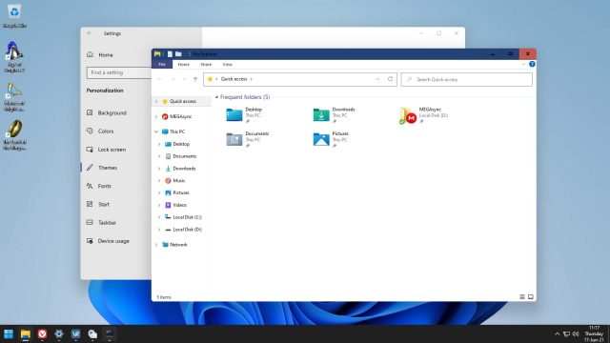Image resolution: width=610 pixels, height=343 pixels.
Task: Click the Find a setting search box
Action: (x=119, y=72)
